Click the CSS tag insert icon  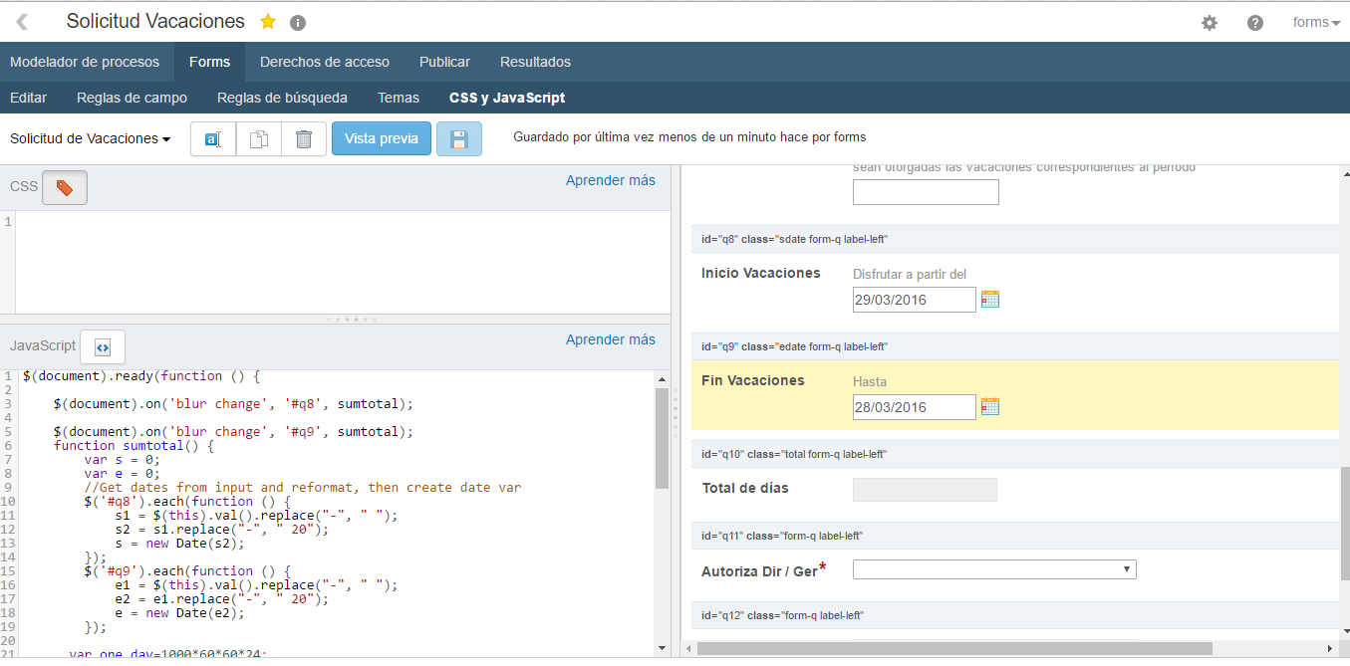pyautogui.click(x=65, y=187)
